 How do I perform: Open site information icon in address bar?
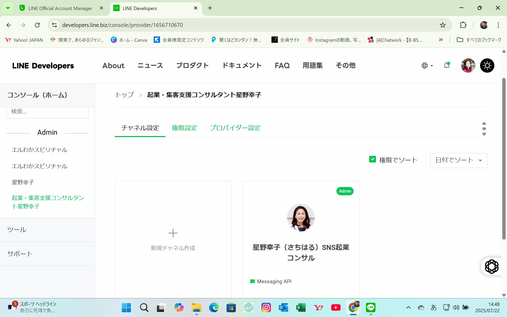coord(54,25)
